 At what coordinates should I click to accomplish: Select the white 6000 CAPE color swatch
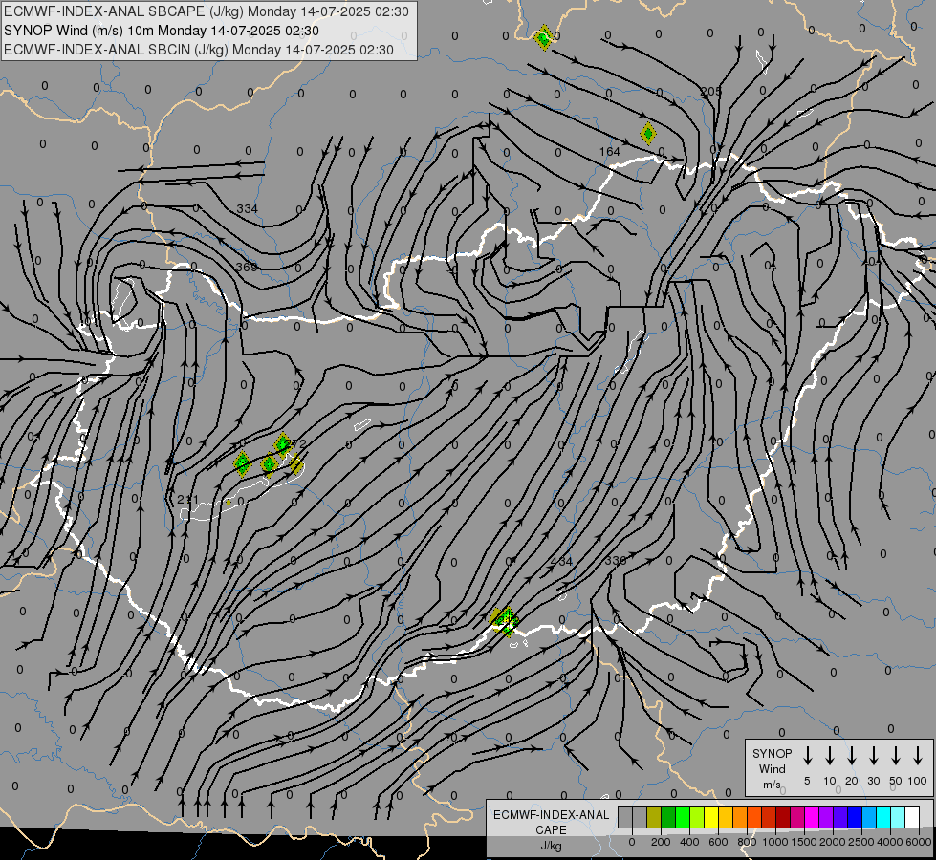911,818
